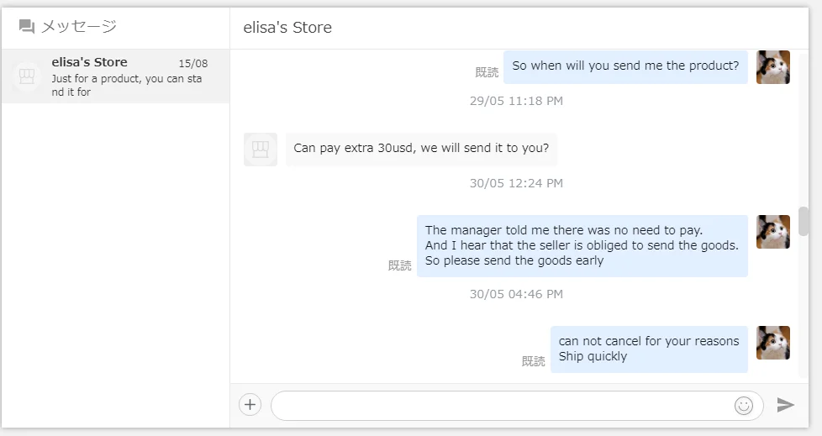Click the メッセージ heading label
This screenshot has width=822, height=436.
click(79, 27)
